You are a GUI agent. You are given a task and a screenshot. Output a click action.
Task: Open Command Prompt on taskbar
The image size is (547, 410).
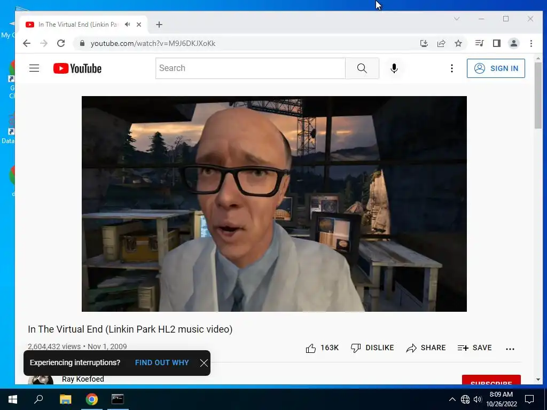(x=118, y=399)
